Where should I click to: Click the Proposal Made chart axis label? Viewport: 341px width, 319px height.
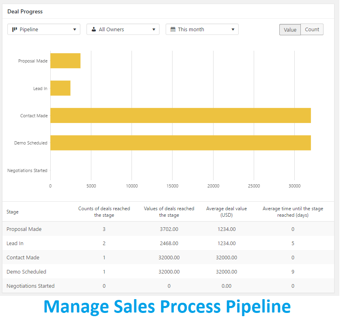point(33,61)
